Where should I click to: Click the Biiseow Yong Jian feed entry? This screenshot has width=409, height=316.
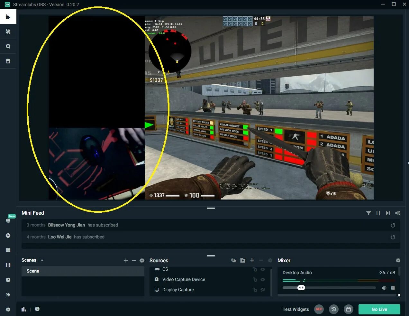pyautogui.click(x=211, y=225)
